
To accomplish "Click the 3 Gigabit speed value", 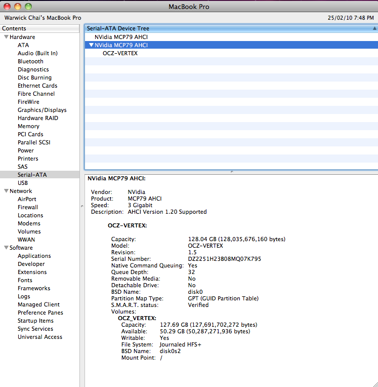I will 140,205.
